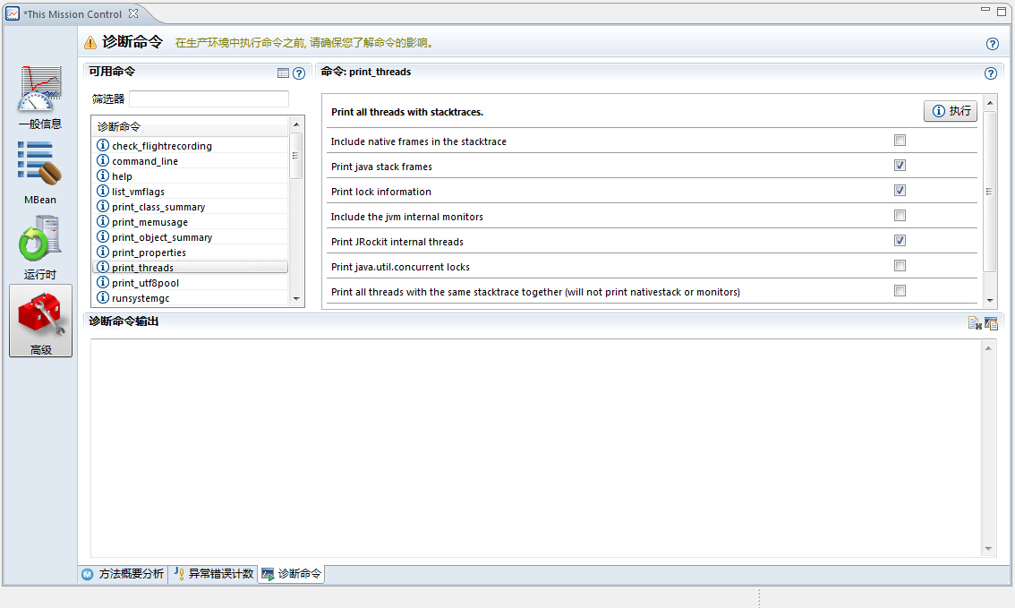
Task: Enable Include native frames in the stacktrace
Action: [900, 141]
